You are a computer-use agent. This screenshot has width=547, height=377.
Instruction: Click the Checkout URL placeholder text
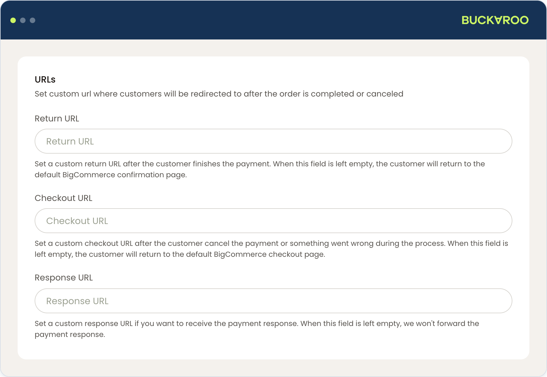click(x=77, y=221)
